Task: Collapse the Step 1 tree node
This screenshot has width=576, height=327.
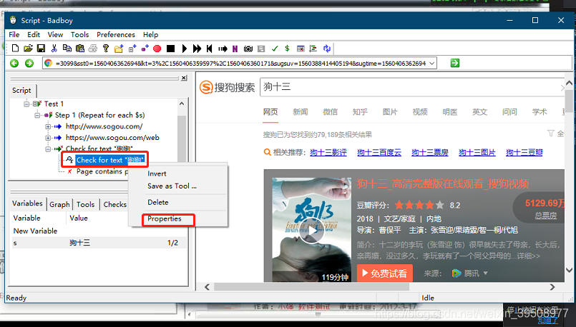Action: (37, 115)
